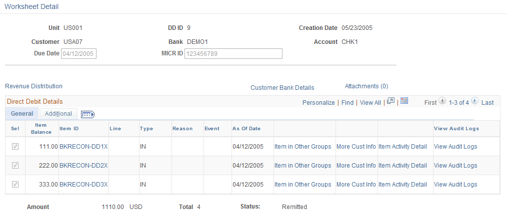This screenshot has width=507, height=210.
Task: Show next rows arrow icon
Action: [x=474, y=101]
